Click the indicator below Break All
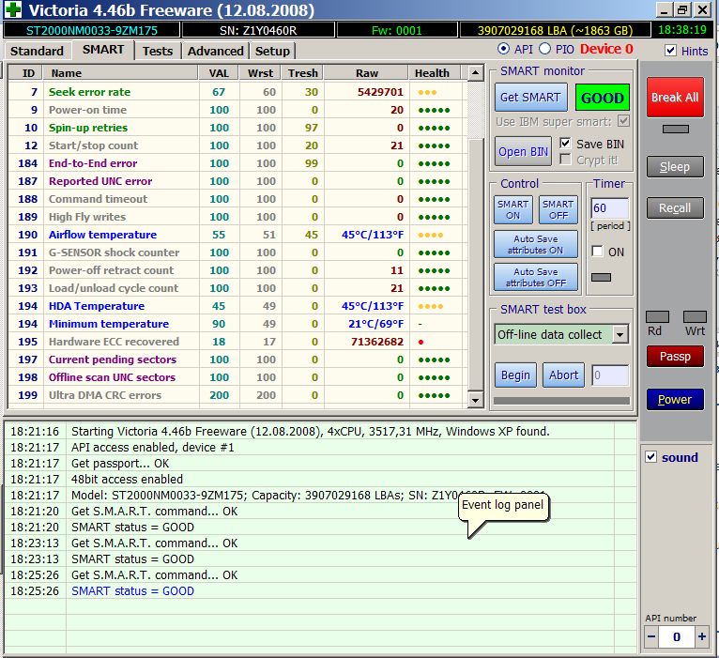 [676, 130]
